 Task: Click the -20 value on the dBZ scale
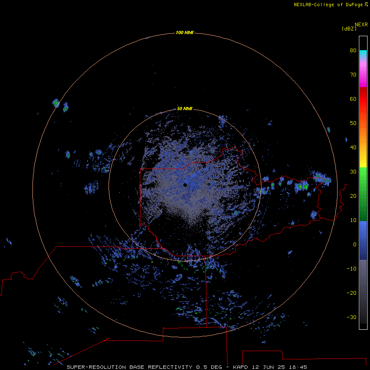pos(351,293)
